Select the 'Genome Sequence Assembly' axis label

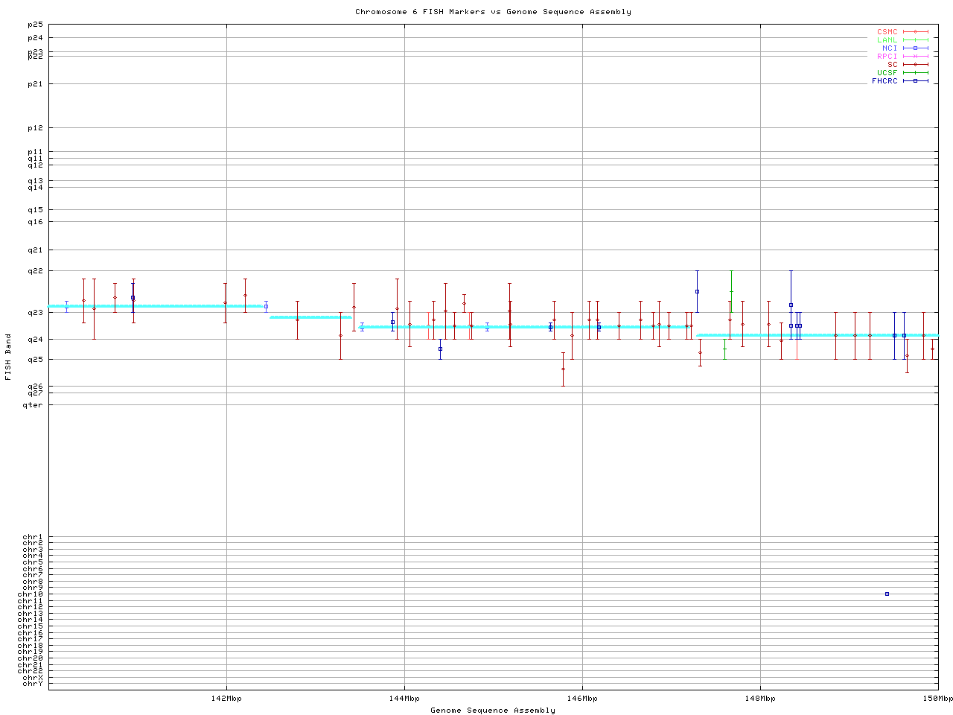(493, 711)
